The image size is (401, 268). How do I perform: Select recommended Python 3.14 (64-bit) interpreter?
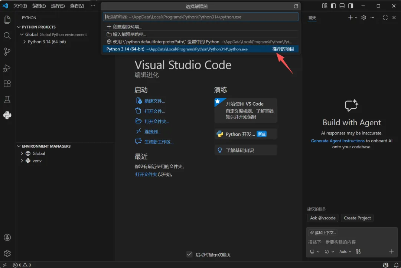[x=201, y=49]
